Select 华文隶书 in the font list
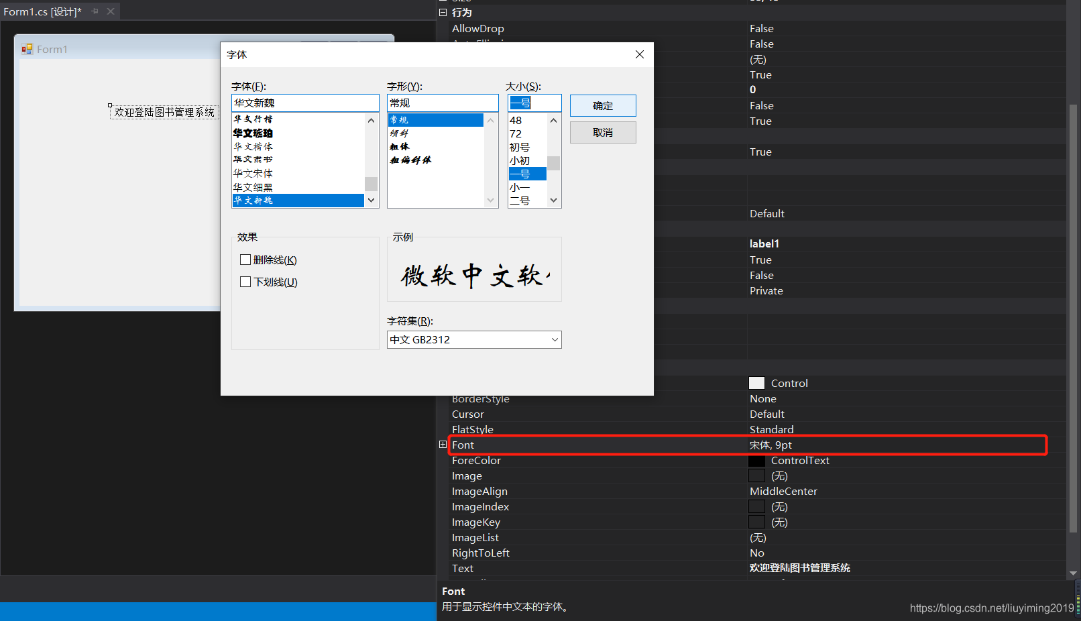Screen dimensions: 1081x621 click(x=298, y=160)
